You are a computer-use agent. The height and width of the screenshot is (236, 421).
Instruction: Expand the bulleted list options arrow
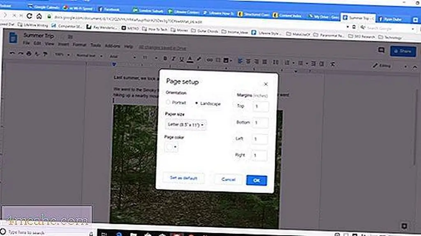pyautogui.click(x=307, y=64)
